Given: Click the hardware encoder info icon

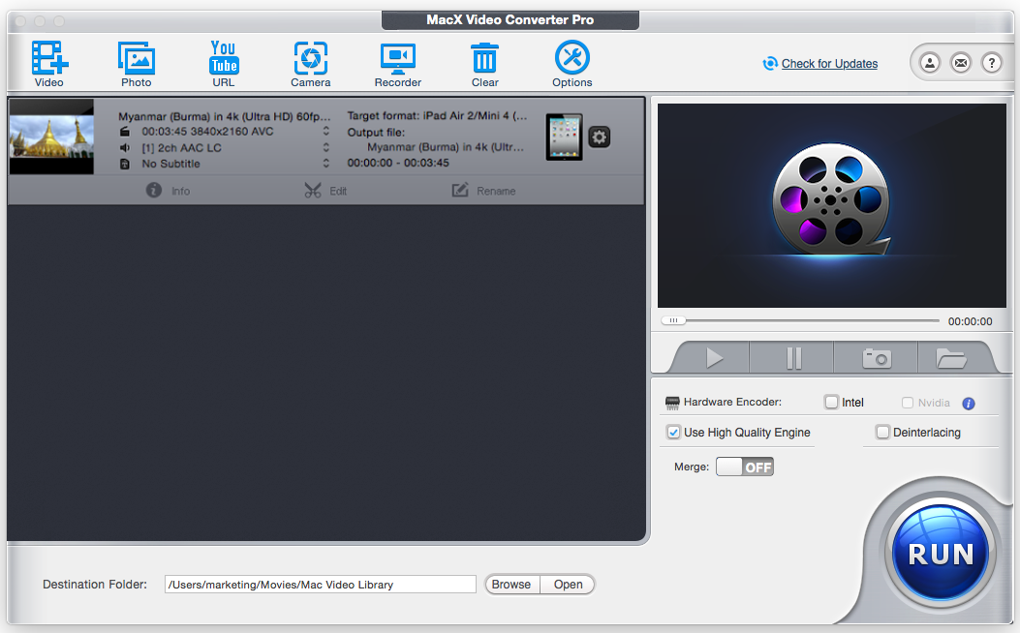Looking at the screenshot, I should [x=969, y=404].
